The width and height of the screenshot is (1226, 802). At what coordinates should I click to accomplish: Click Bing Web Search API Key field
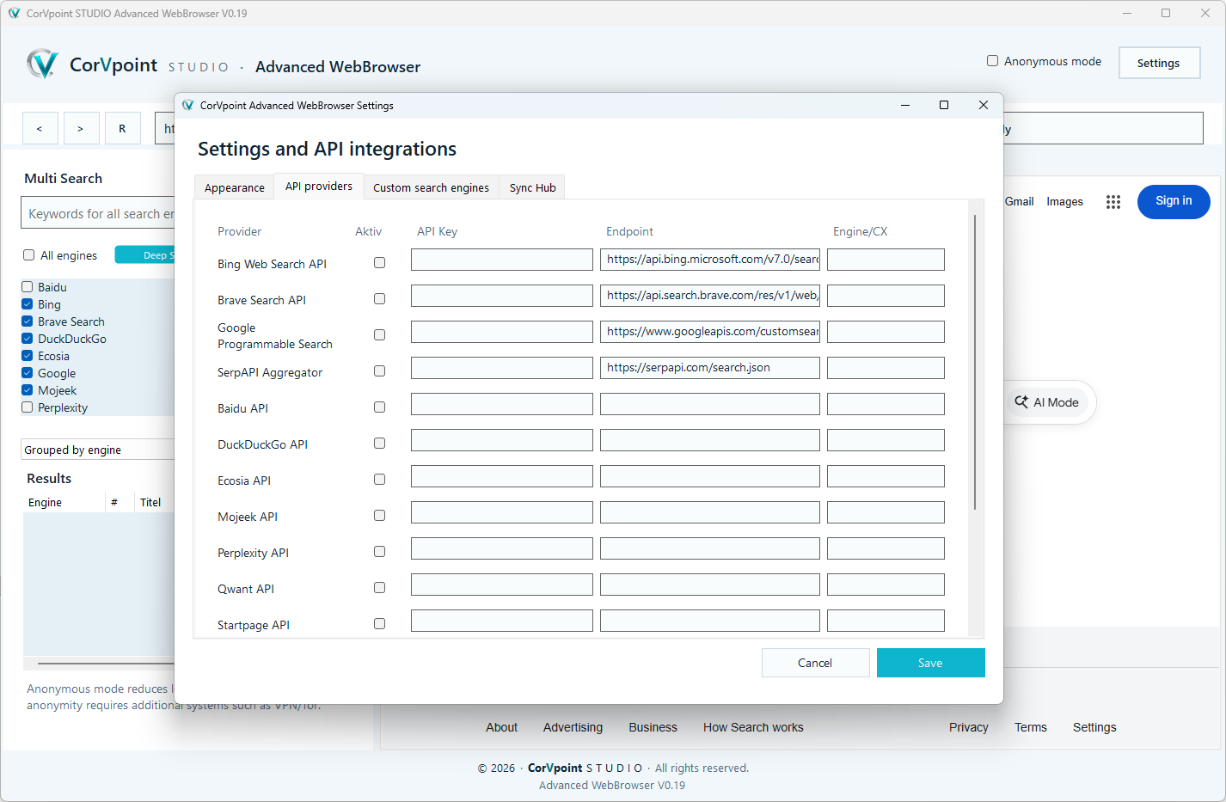pyautogui.click(x=502, y=260)
